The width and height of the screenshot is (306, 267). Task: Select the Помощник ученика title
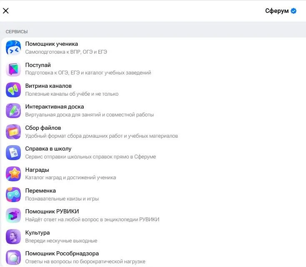pos(52,44)
